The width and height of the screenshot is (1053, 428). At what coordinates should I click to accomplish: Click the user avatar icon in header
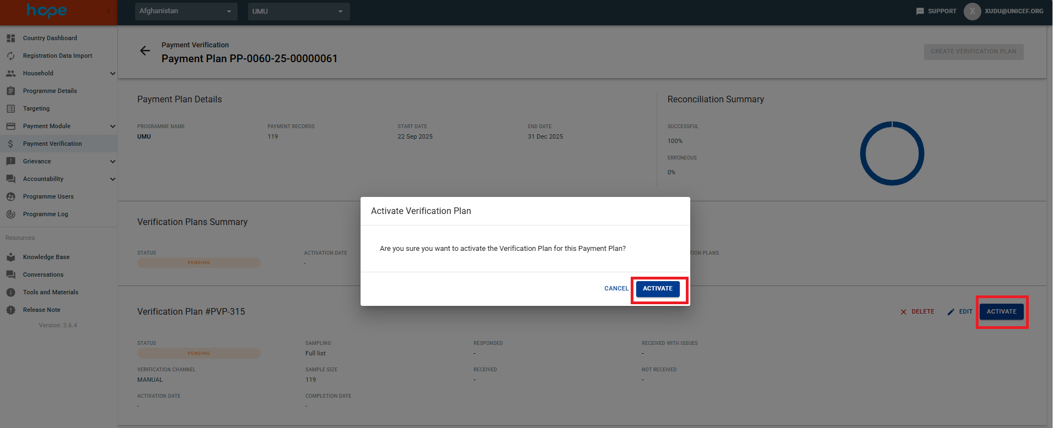(972, 11)
